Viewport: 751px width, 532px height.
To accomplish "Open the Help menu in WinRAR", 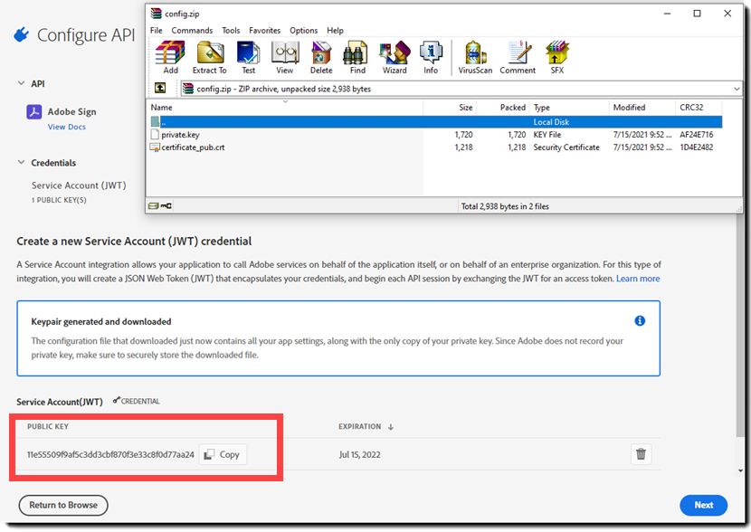I will coord(336,30).
